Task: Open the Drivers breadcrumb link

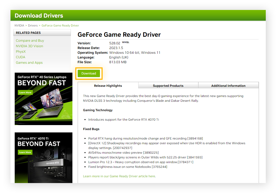Action: pos(33,25)
